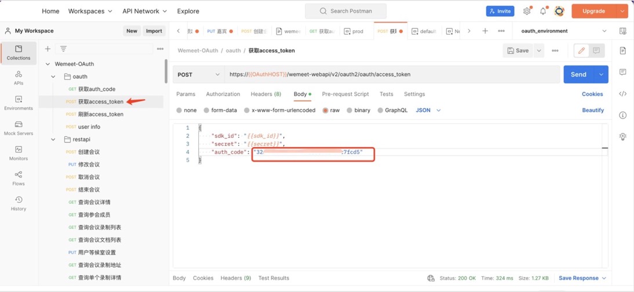Click the Search Postman field
This screenshot has width=634, height=292.
click(x=346, y=12)
